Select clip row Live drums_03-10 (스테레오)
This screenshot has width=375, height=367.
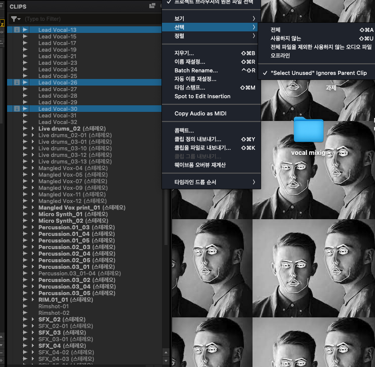point(84,148)
